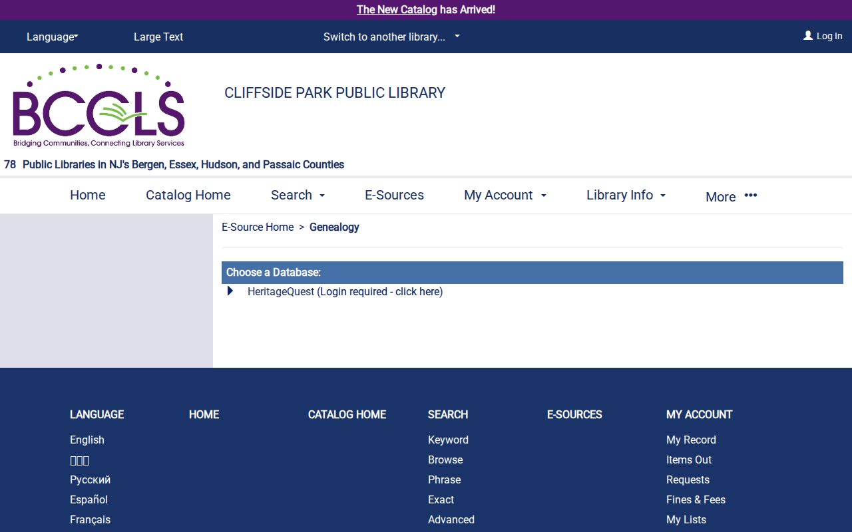This screenshot has width=852, height=532.
Task: Open Fines & Fees in footer
Action: pyautogui.click(x=696, y=499)
